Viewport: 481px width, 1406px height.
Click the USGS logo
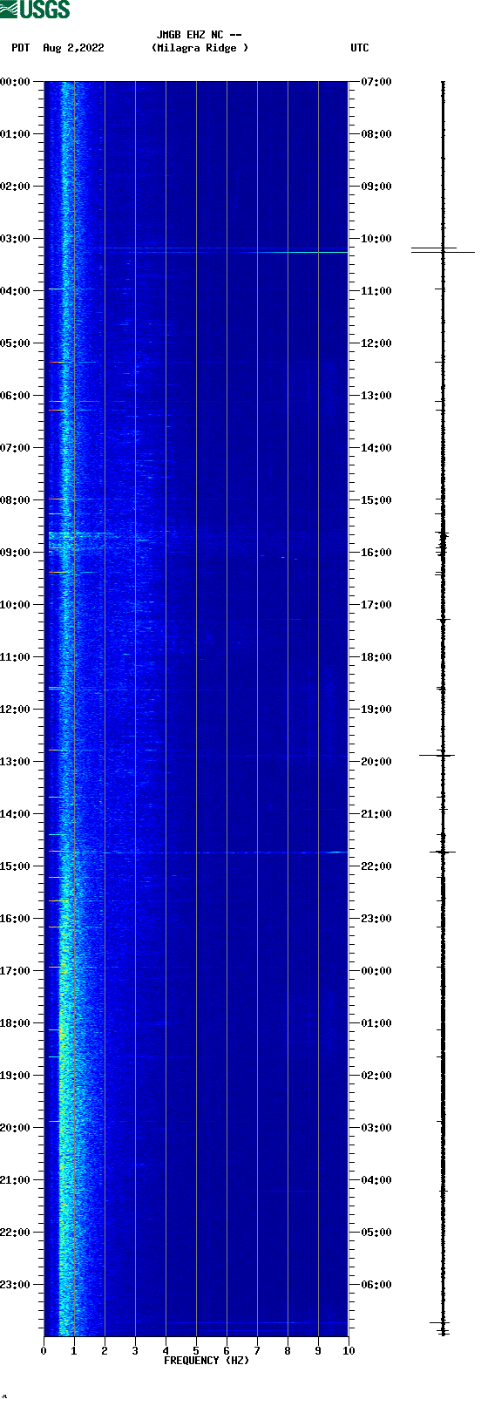35,10
